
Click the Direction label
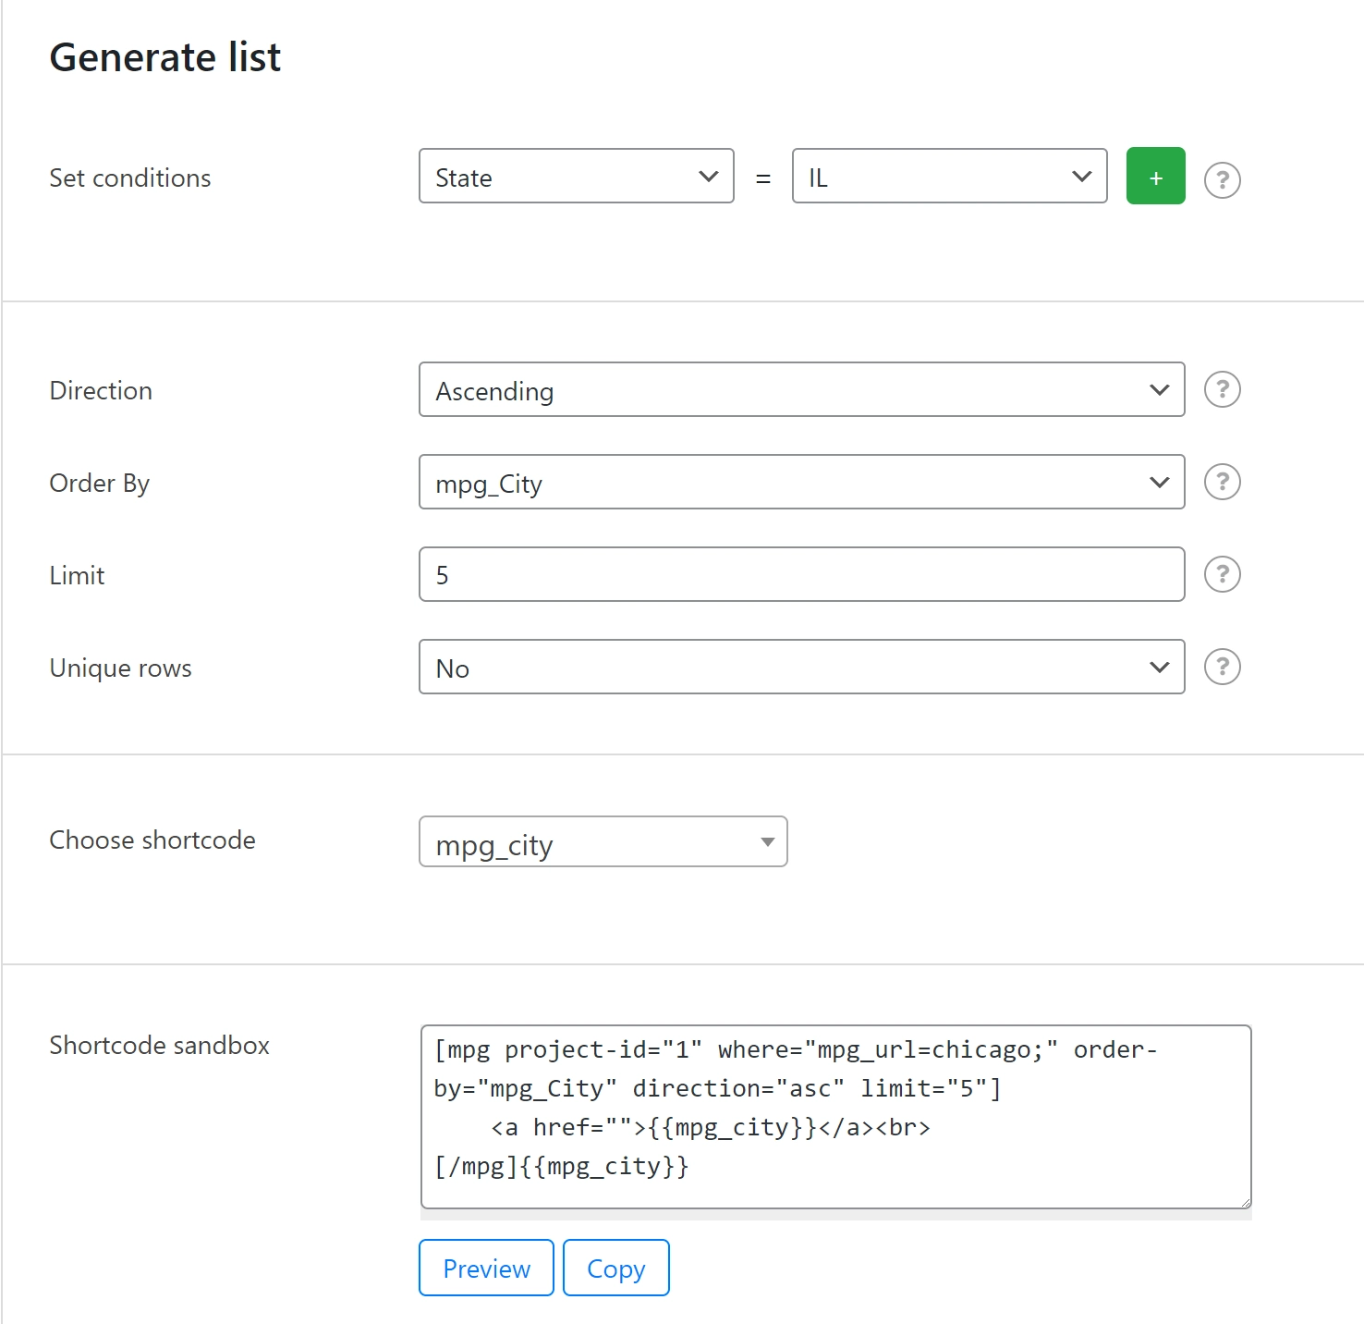tap(101, 390)
